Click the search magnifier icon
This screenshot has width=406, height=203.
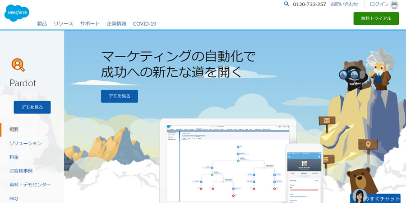coord(286,4)
